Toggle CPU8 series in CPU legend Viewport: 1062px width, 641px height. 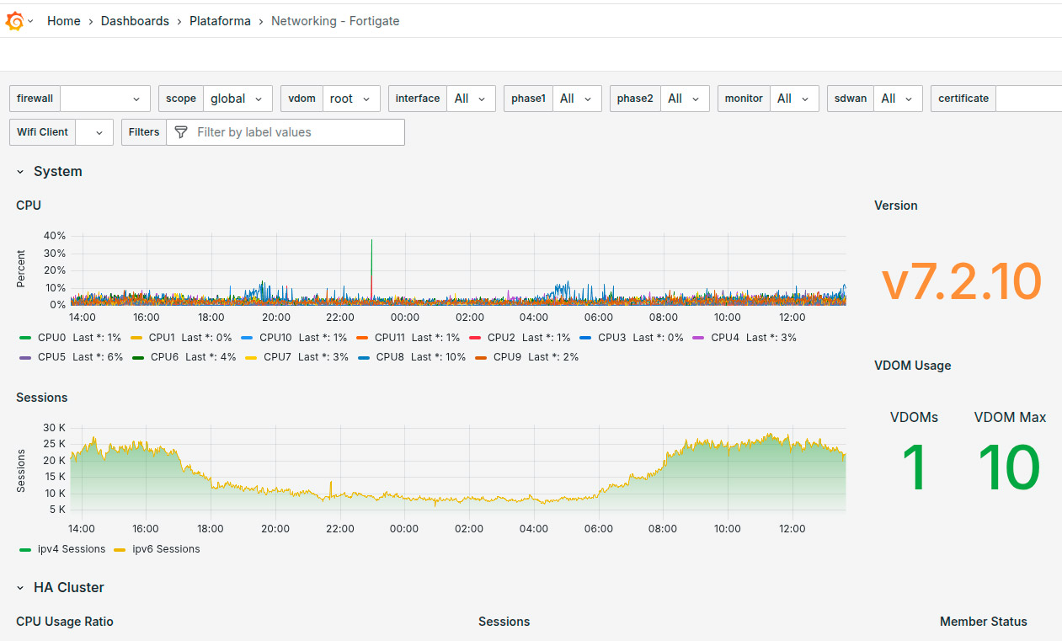(x=390, y=357)
